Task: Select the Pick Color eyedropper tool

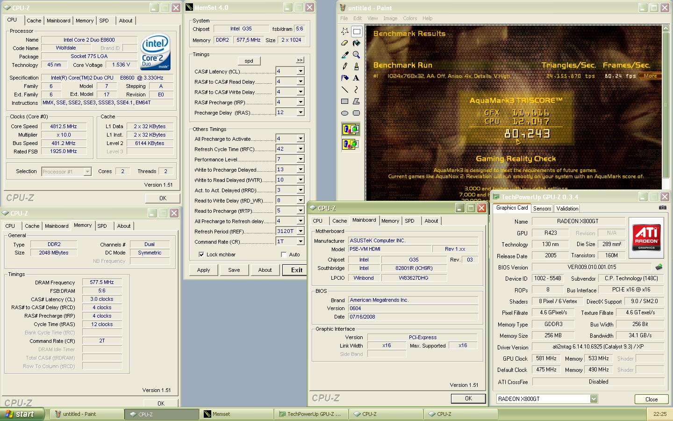Action: tap(345, 55)
